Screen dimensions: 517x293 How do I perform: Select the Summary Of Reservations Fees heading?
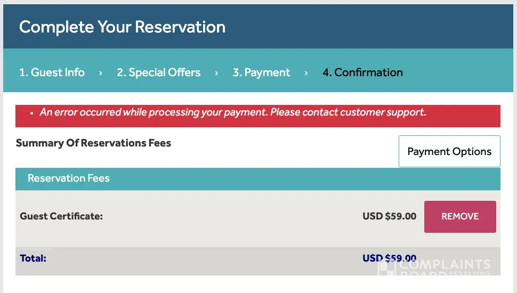93,143
